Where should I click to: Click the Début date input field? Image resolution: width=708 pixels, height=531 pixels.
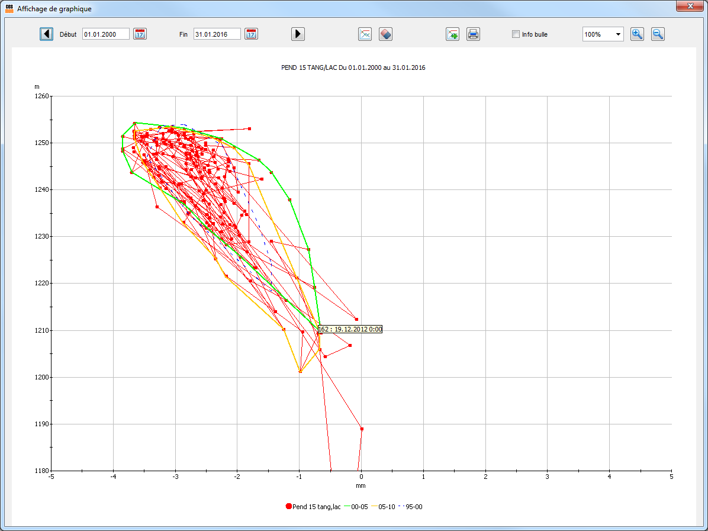tap(105, 34)
